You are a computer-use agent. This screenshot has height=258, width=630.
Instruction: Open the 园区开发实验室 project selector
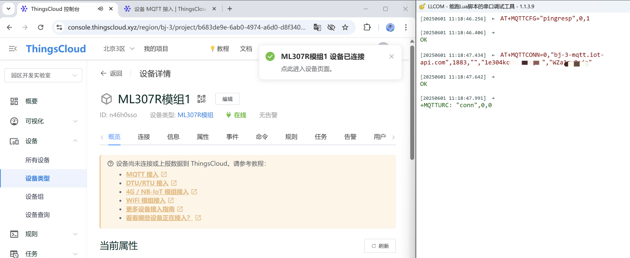[x=43, y=75]
